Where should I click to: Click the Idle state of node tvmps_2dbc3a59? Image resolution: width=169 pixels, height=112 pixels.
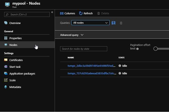pos(125,66)
